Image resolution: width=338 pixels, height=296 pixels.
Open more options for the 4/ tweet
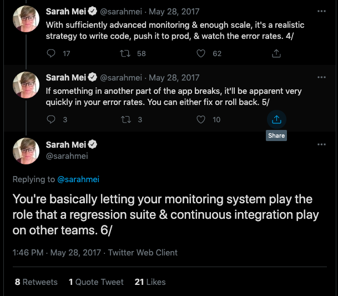(x=321, y=11)
